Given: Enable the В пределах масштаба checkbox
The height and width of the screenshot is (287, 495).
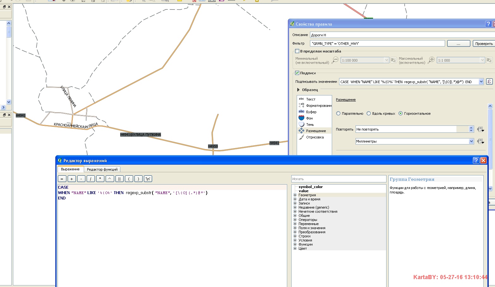Looking at the screenshot, I should pyautogui.click(x=297, y=51).
